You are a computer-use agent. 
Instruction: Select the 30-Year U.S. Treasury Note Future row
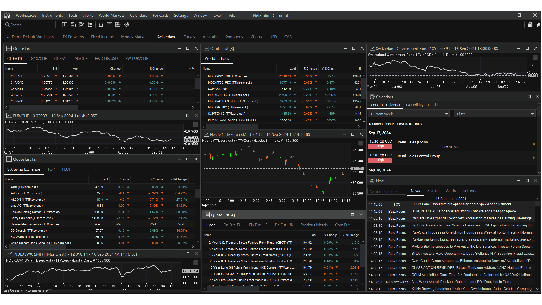tap(281, 261)
